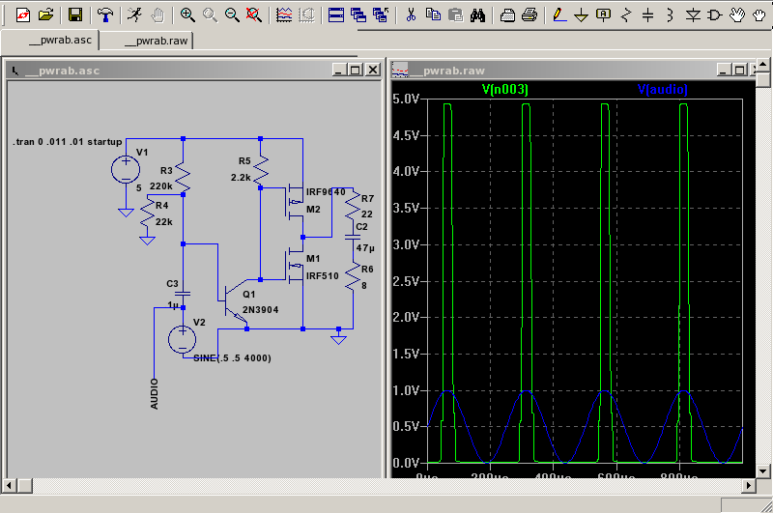Place a Ground symbol

[x=582, y=14]
